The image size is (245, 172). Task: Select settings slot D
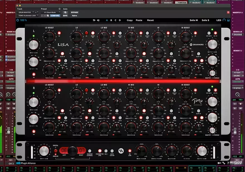[x=120, y=20]
